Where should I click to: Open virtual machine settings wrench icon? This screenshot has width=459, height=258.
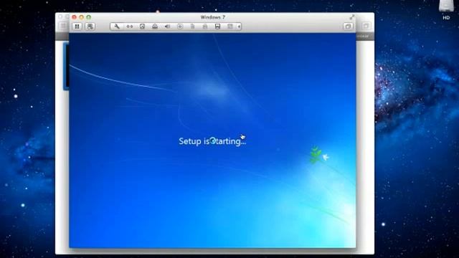pyautogui.click(x=117, y=27)
